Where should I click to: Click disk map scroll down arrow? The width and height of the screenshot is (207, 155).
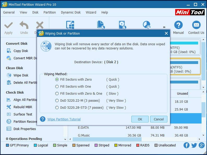pyautogui.click(x=203, y=87)
